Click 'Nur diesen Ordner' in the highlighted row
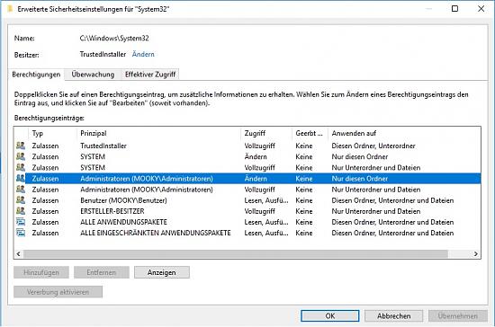495x327 pixels. pyautogui.click(x=360, y=179)
